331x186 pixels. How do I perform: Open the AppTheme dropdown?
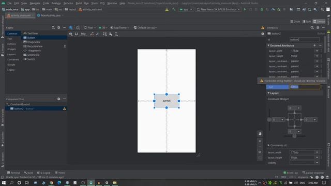[119, 27]
